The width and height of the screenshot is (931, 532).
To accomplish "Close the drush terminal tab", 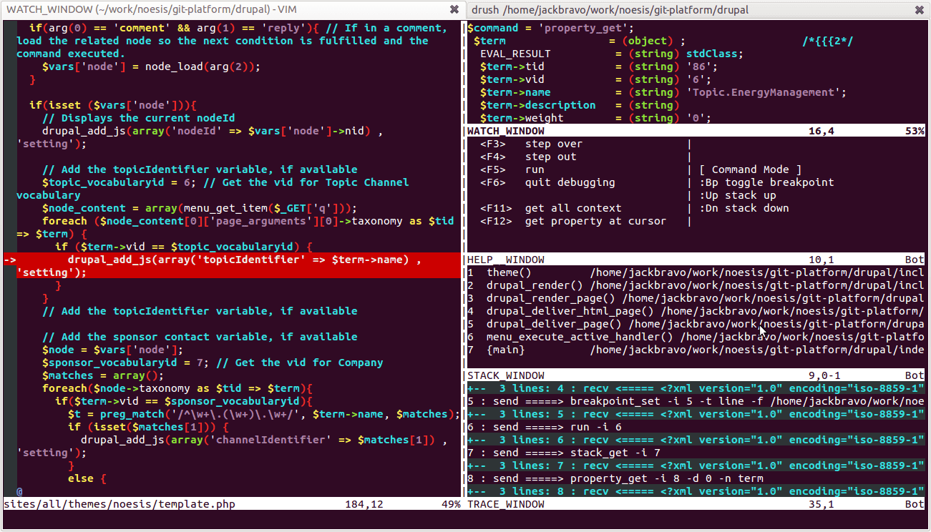I will [919, 9].
